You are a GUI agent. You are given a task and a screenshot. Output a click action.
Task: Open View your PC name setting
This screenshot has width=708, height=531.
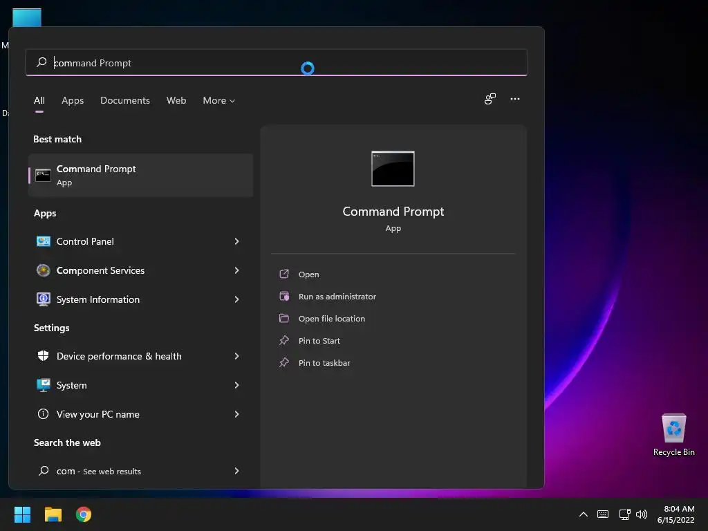(x=140, y=414)
